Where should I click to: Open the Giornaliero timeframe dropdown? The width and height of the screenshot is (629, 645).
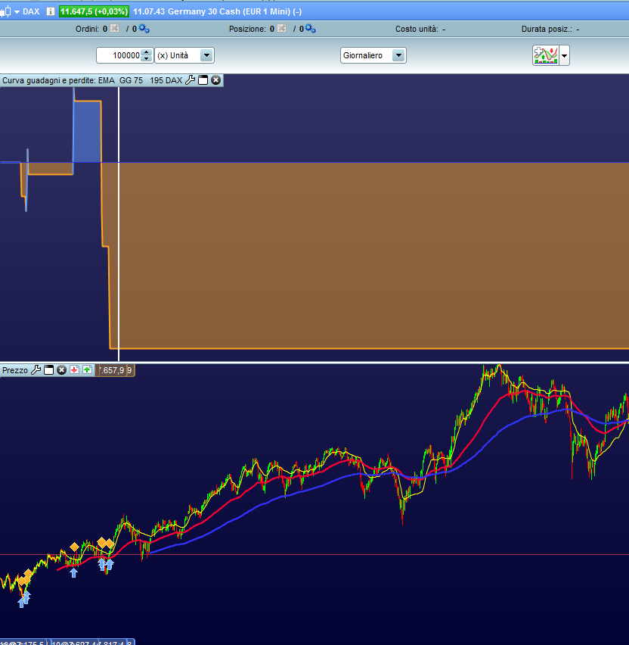(373, 55)
